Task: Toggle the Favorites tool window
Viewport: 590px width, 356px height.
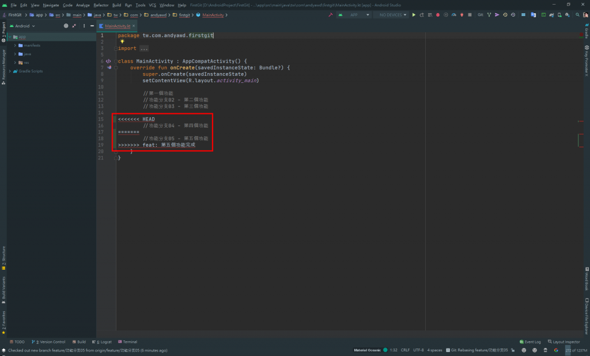Action: click(3, 323)
